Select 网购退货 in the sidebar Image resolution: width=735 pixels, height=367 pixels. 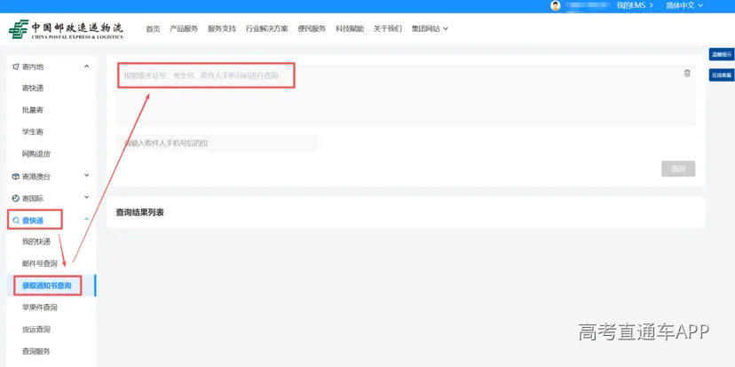coord(36,154)
